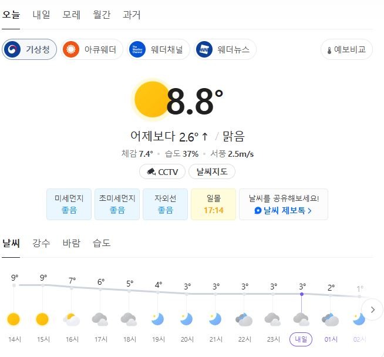Click the large sun weather icon
Image resolution: width=384 pixels, height=357 pixels.
tap(151, 99)
